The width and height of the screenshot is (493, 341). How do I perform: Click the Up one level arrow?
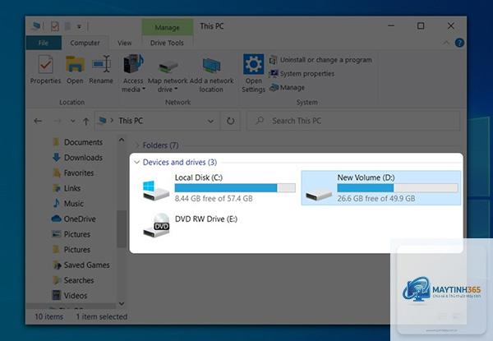click(x=85, y=122)
